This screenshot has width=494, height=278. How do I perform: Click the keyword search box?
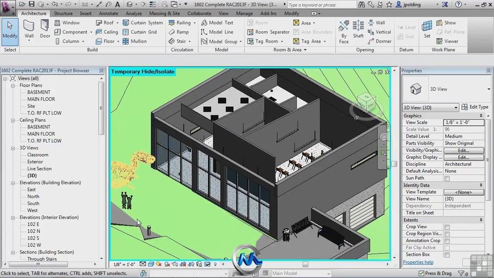pyautogui.click(x=322, y=5)
